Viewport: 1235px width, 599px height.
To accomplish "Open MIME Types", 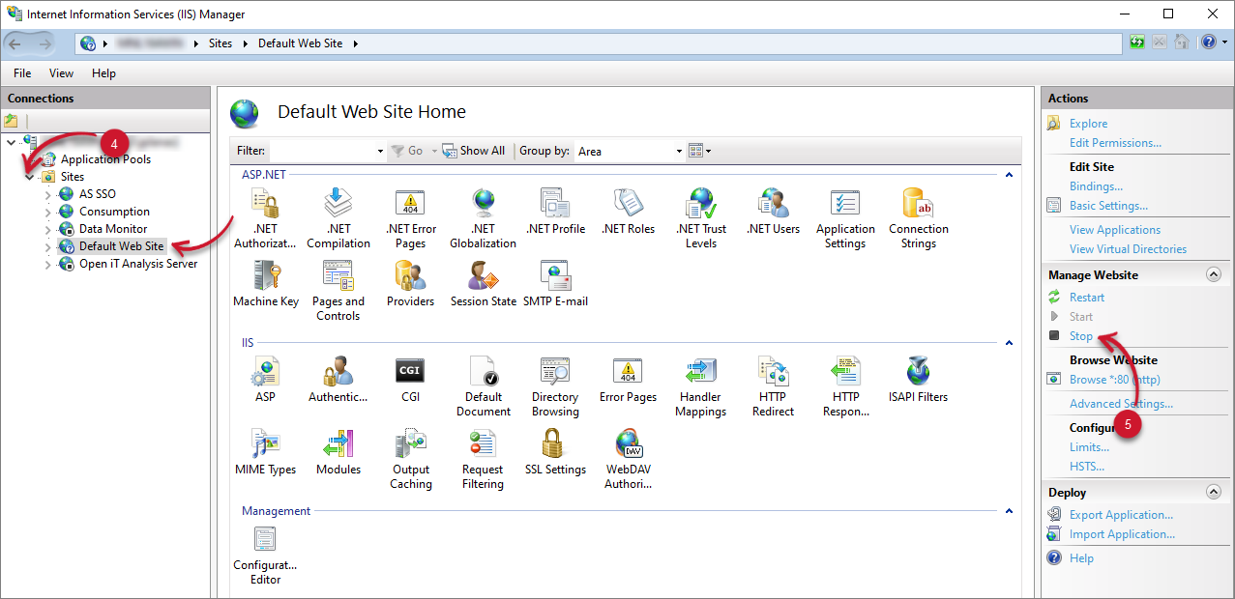I will click(x=265, y=454).
